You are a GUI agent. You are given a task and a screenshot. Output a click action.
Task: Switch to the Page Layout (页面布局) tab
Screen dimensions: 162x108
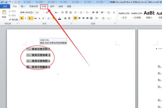(33, 6)
